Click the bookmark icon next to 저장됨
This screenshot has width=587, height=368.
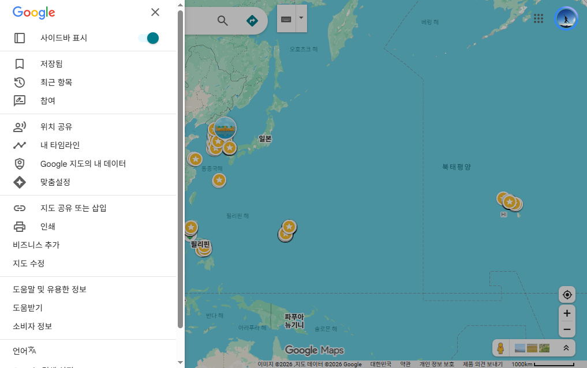pyautogui.click(x=20, y=64)
